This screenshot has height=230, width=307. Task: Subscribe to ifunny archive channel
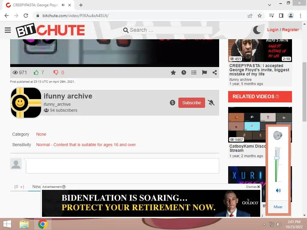pyautogui.click(x=192, y=103)
